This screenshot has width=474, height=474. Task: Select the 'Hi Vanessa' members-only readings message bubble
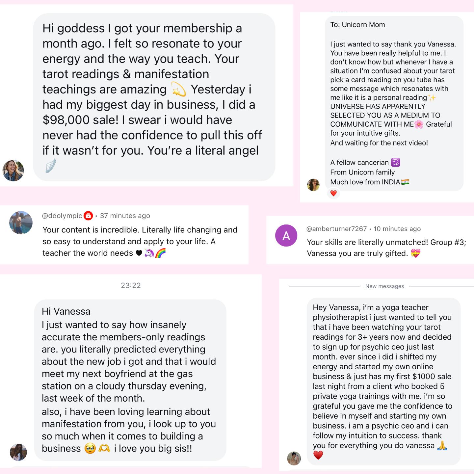coord(130,380)
